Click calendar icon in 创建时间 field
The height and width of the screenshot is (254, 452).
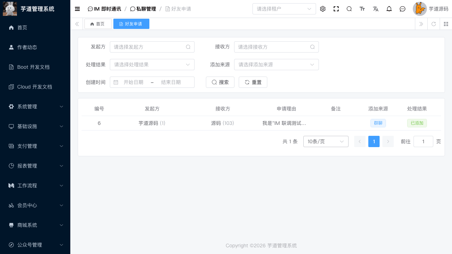coord(116,82)
